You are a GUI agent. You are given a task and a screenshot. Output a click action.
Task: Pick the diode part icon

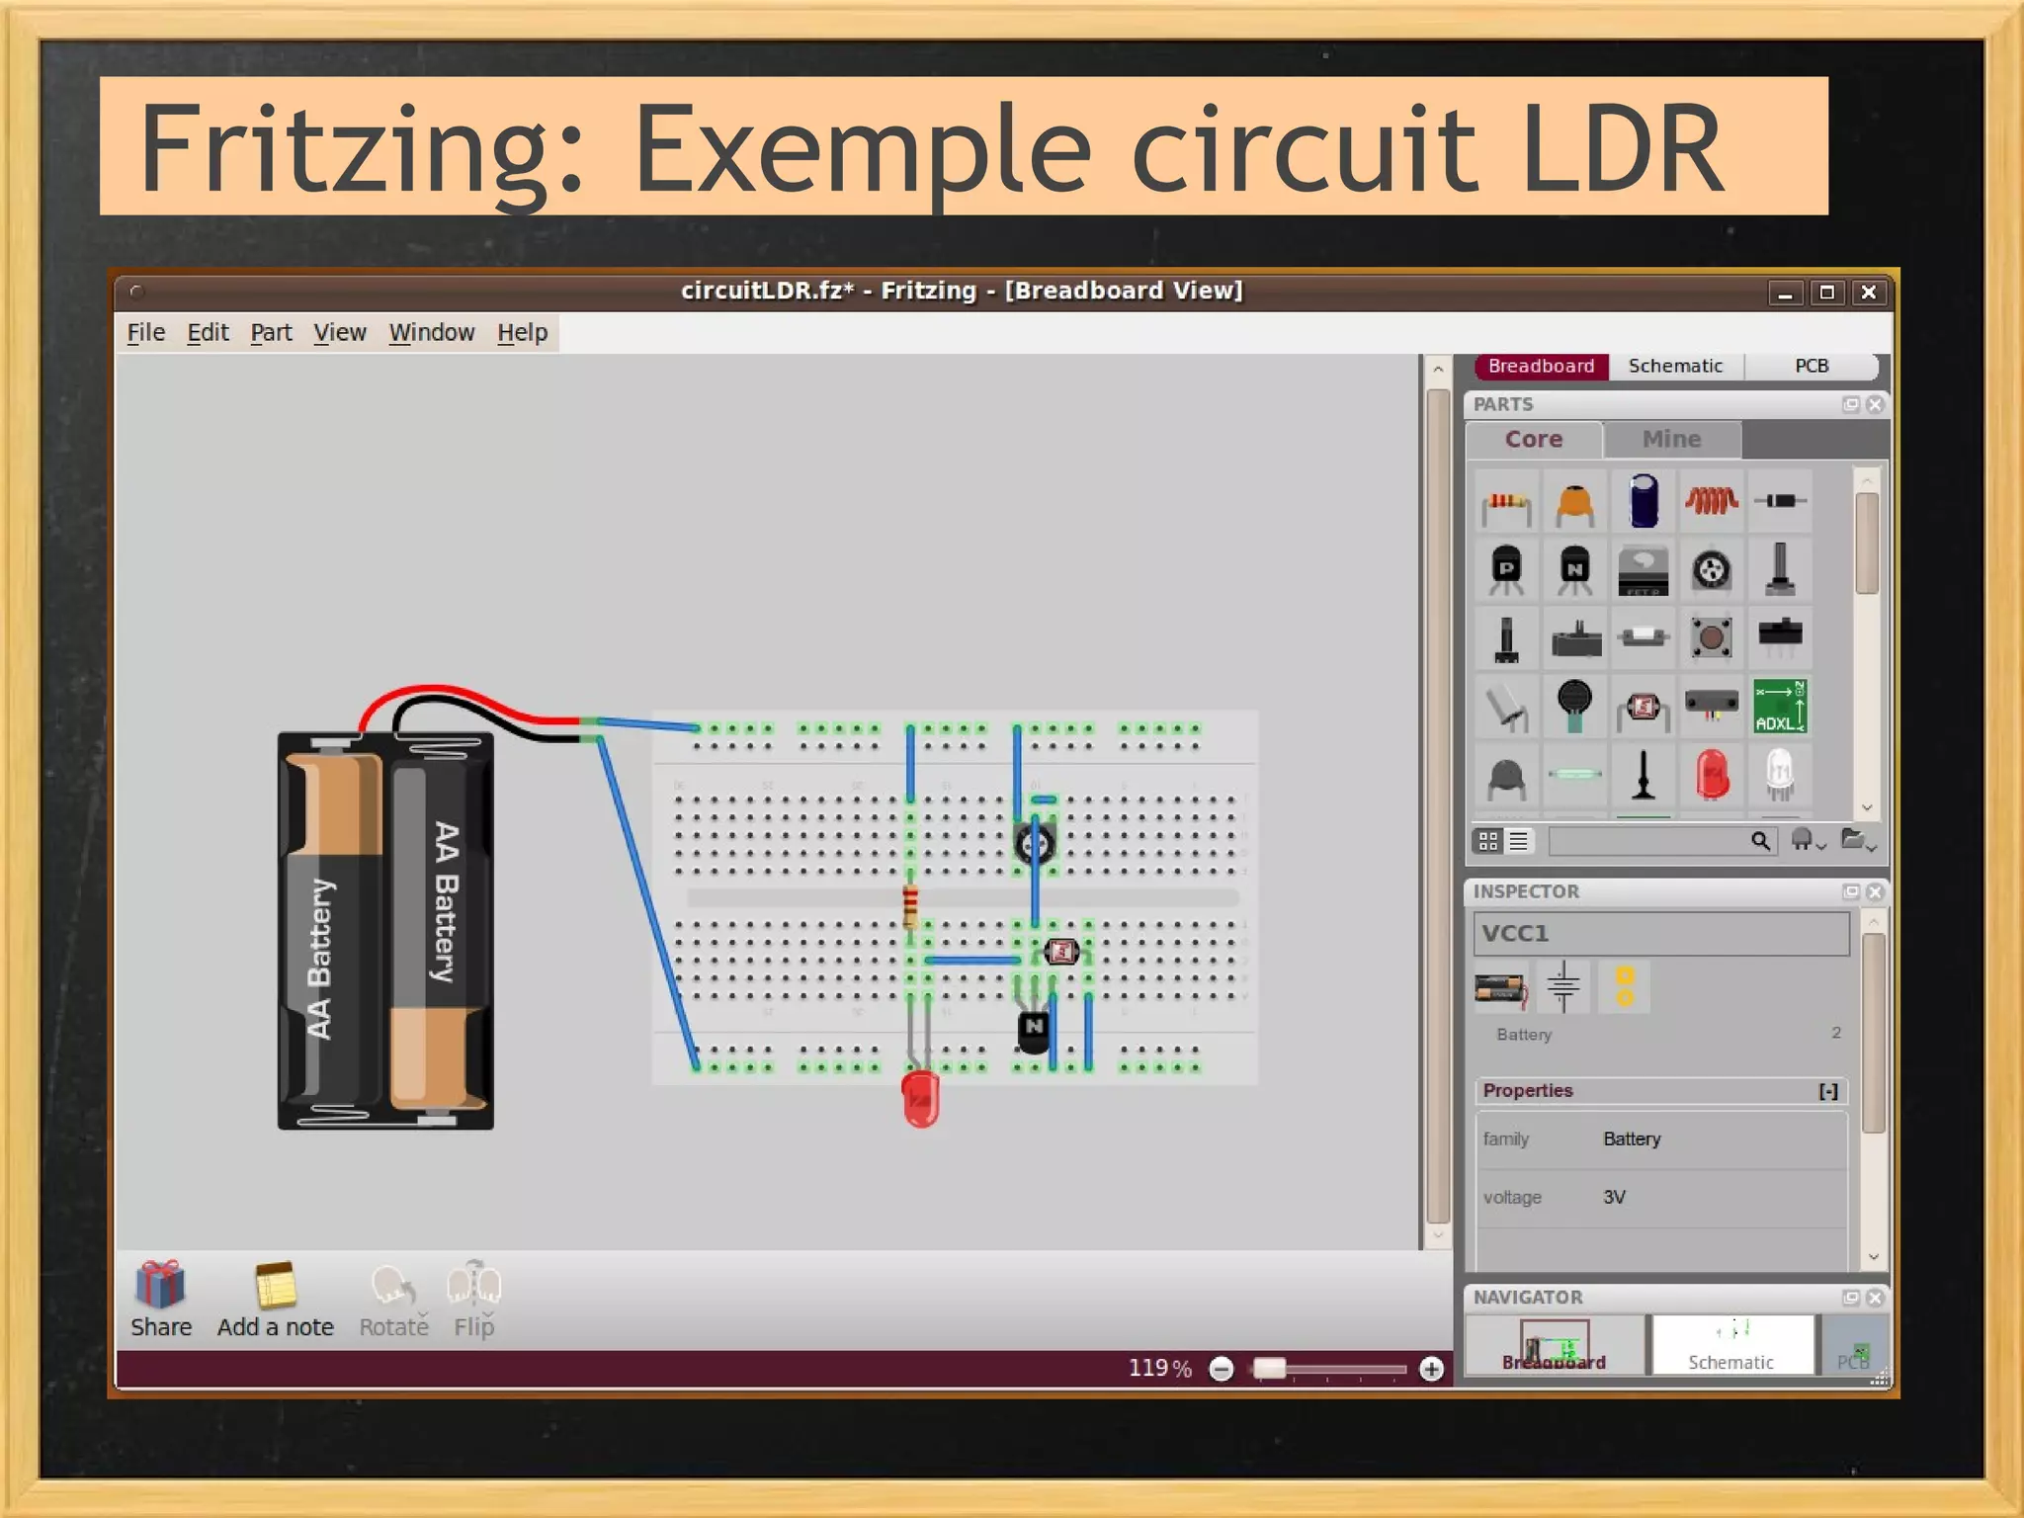1780,502
